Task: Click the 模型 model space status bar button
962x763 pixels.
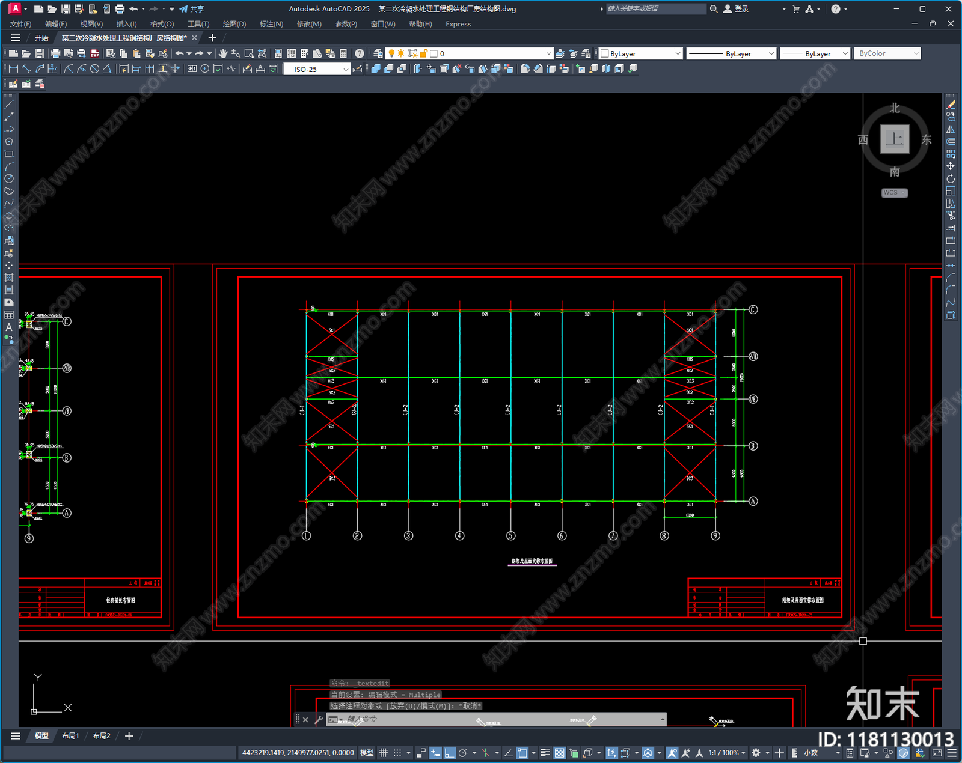Action: [367, 753]
